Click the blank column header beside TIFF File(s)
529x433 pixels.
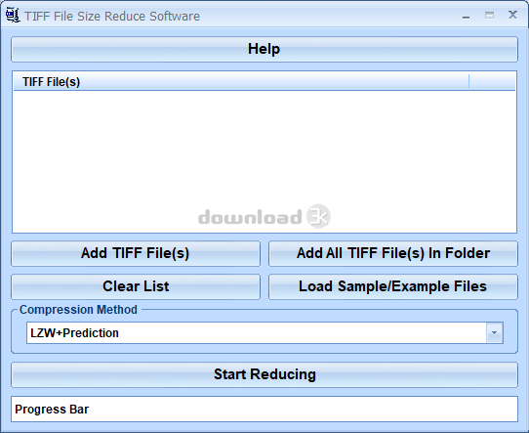[492, 81]
